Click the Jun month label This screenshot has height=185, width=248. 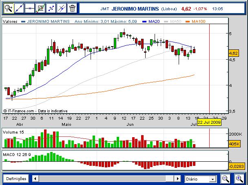point(130,125)
